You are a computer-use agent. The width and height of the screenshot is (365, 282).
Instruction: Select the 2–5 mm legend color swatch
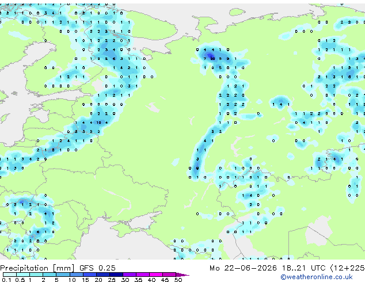(50, 275)
